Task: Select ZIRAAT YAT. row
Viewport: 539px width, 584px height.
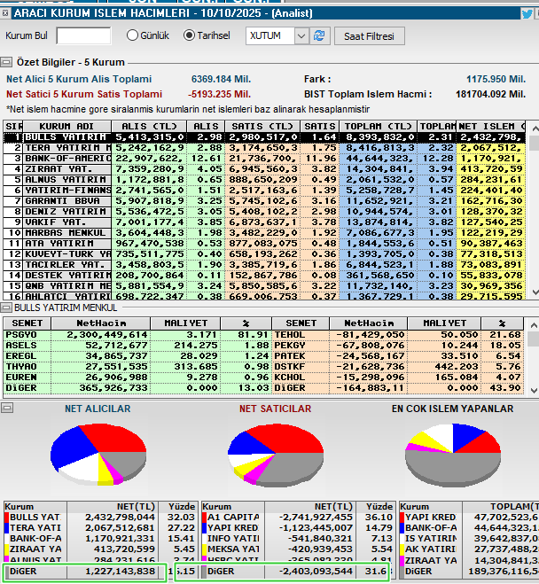Action: pyautogui.click(x=264, y=169)
